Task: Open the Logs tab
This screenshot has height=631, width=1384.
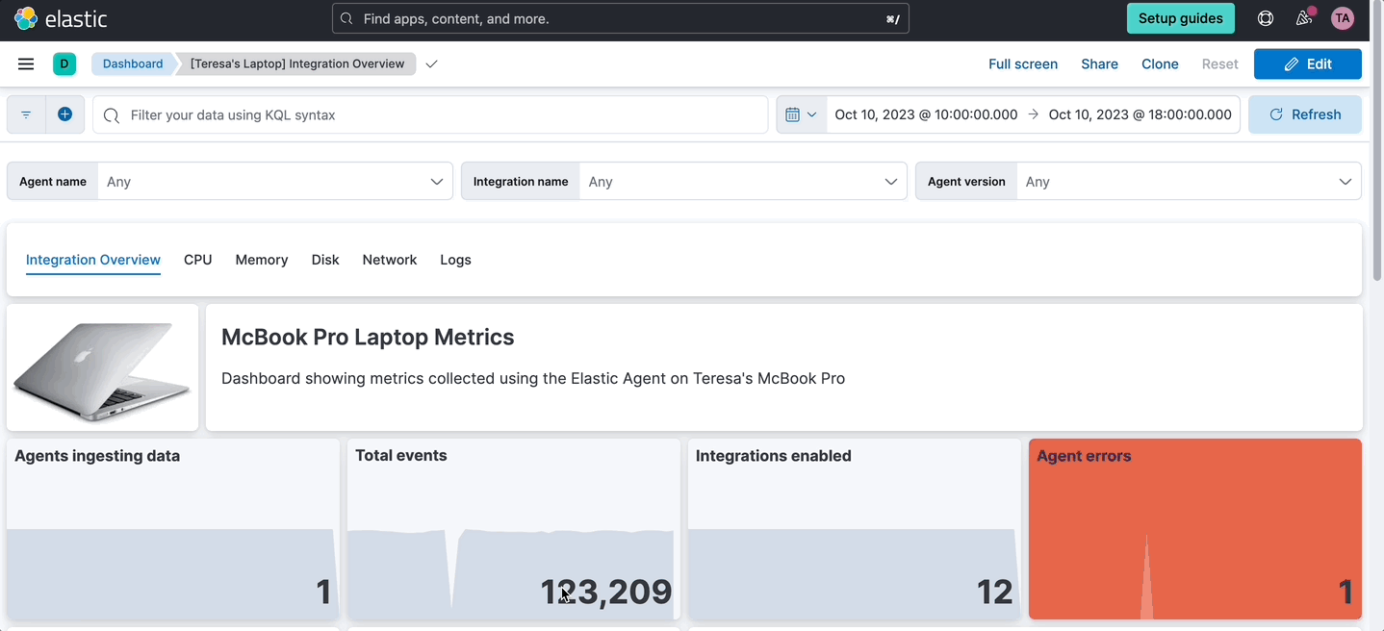Action: tap(455, 260)
